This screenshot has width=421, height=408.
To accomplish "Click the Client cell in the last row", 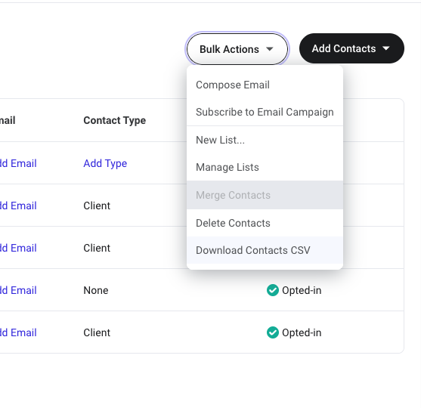I will click(x=97, y=332).
